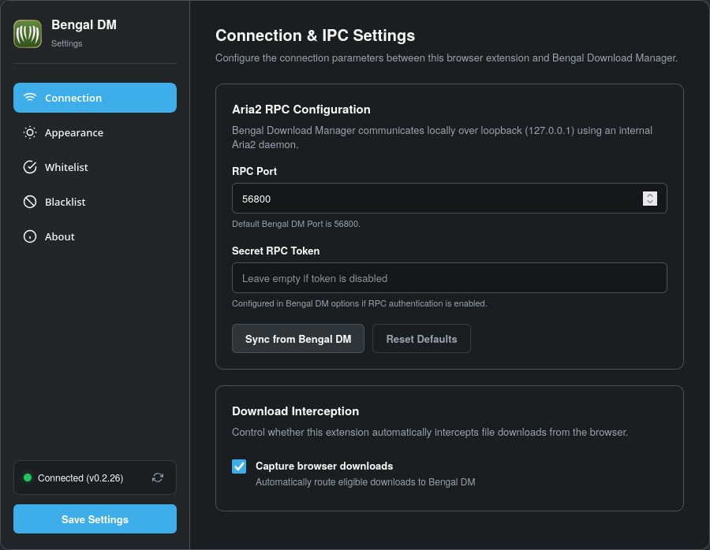Click the RPC Port label
Viewport: 710px width, 550px height.
click(x=255, y=172)
